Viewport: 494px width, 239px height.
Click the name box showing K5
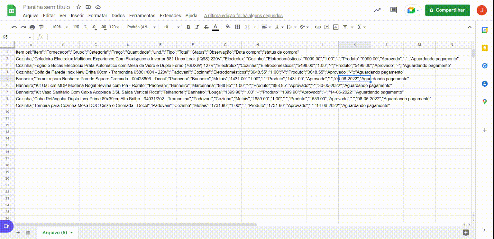click(x=17, y=37)
